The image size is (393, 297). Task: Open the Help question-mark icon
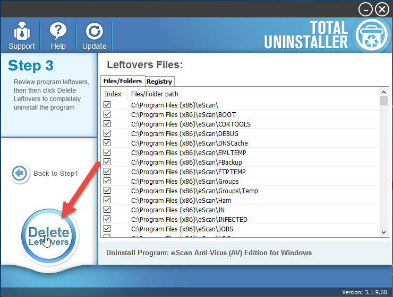[58, 31]
